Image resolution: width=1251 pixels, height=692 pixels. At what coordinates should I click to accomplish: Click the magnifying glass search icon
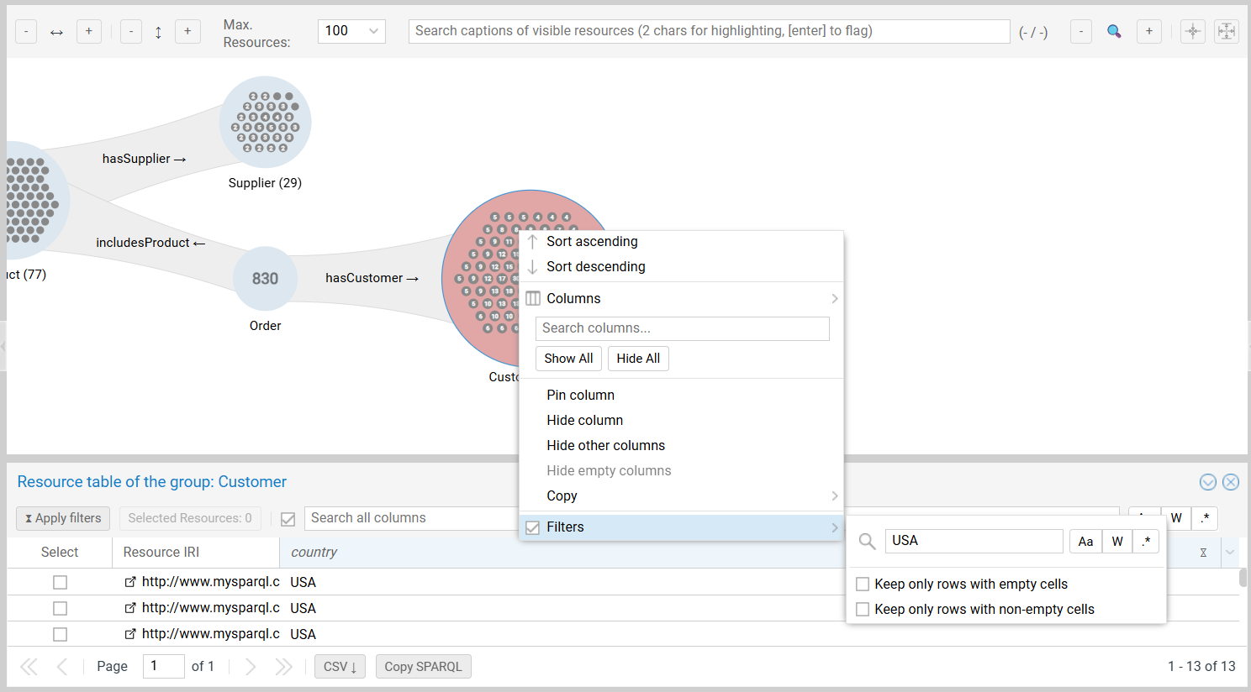pos(1114,31)
